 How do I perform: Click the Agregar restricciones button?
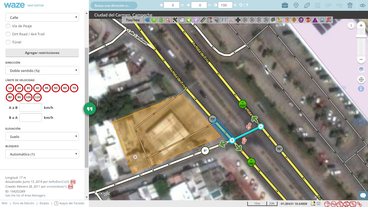(x=42, y=53)
